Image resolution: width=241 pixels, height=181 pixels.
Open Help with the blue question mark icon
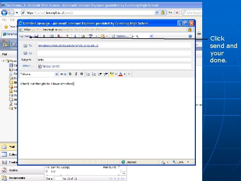[190, 36]
